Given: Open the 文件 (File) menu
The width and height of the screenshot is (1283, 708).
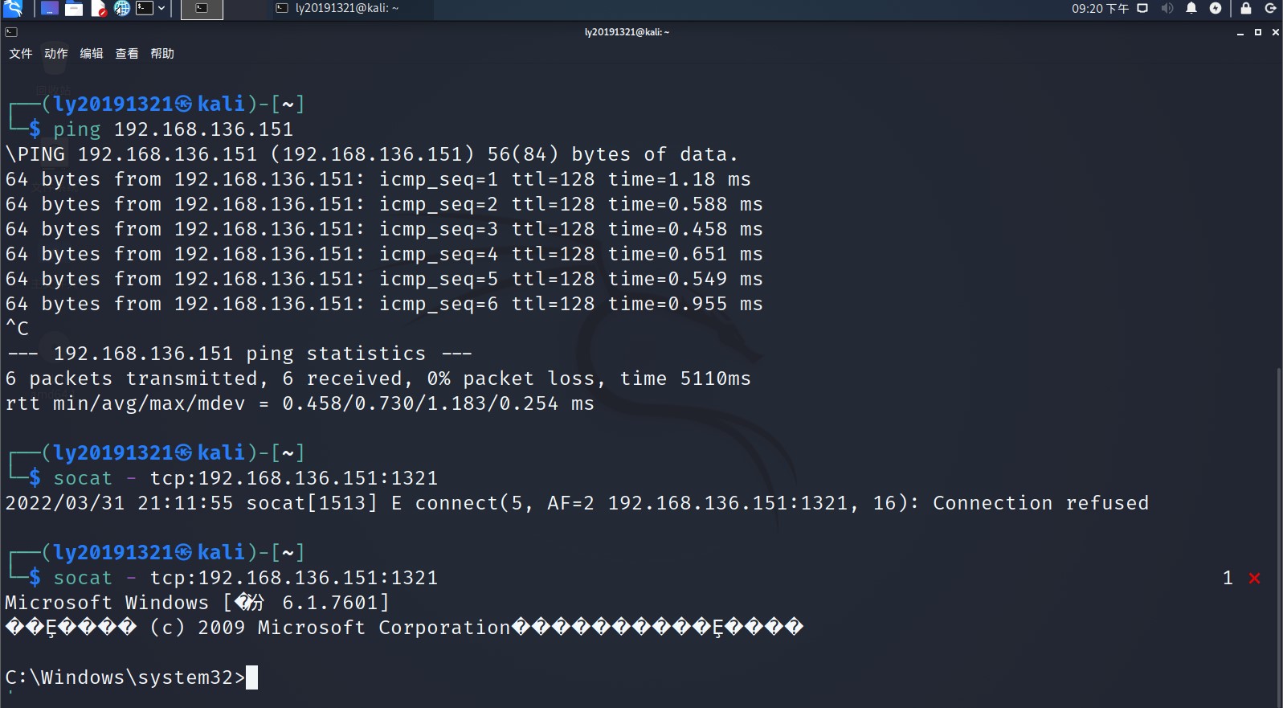Looking at the screenshot, I should coord(21,54).
